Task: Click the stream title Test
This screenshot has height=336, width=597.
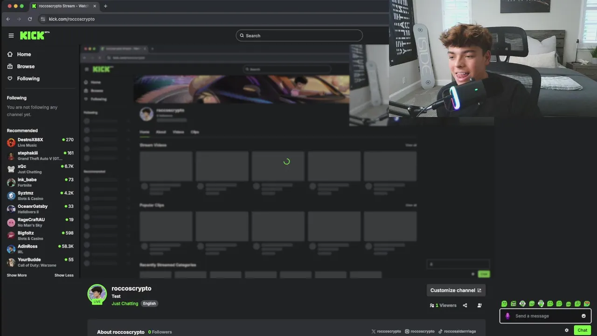Action: pyautogui.click(x=116, y=296)
